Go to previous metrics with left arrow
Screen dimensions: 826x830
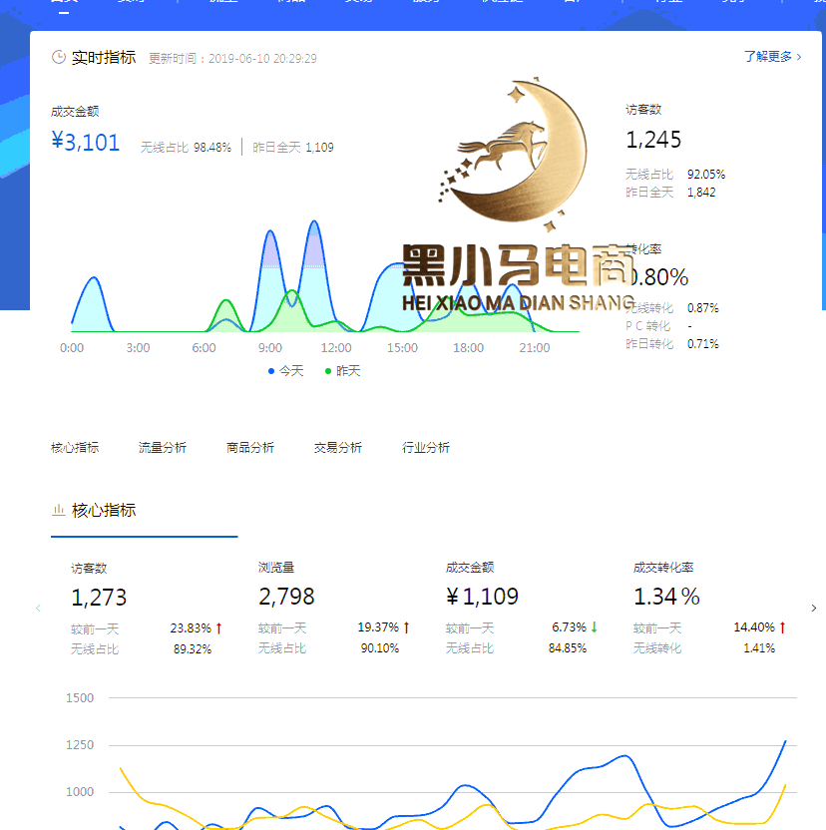coord(38,609)
